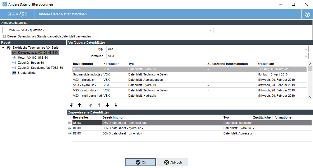Image resolution: width=313 pixels, height=168 pixels.
Task: Click 'Dienstag, 06. März 2018' date cell
Action: pos(274,69)
